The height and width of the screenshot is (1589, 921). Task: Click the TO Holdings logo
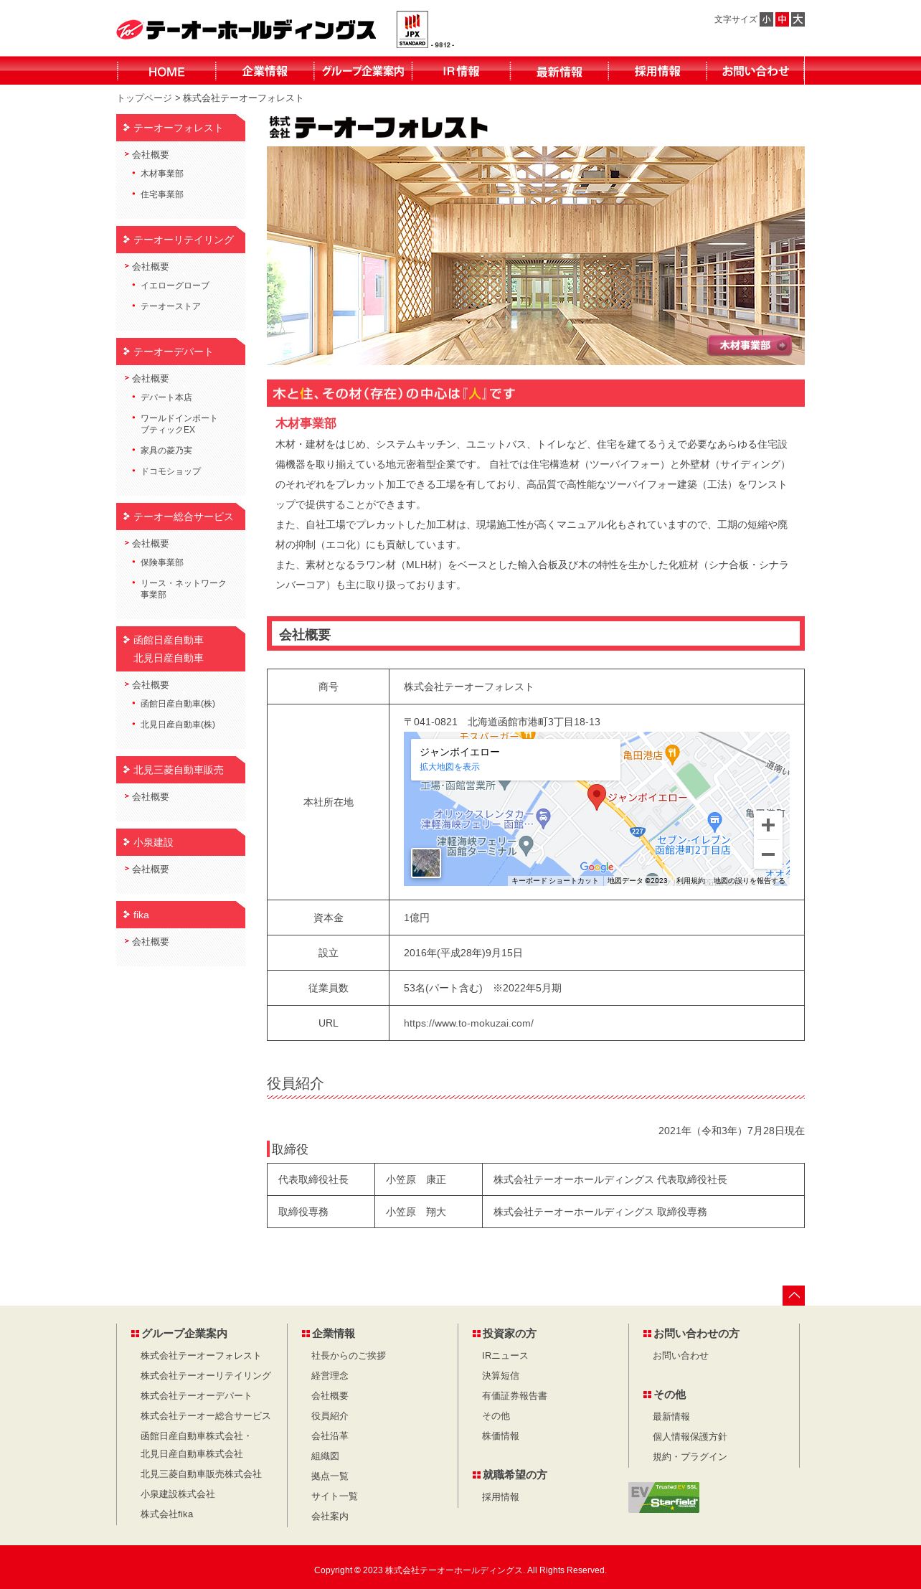(x=246, y=30)
